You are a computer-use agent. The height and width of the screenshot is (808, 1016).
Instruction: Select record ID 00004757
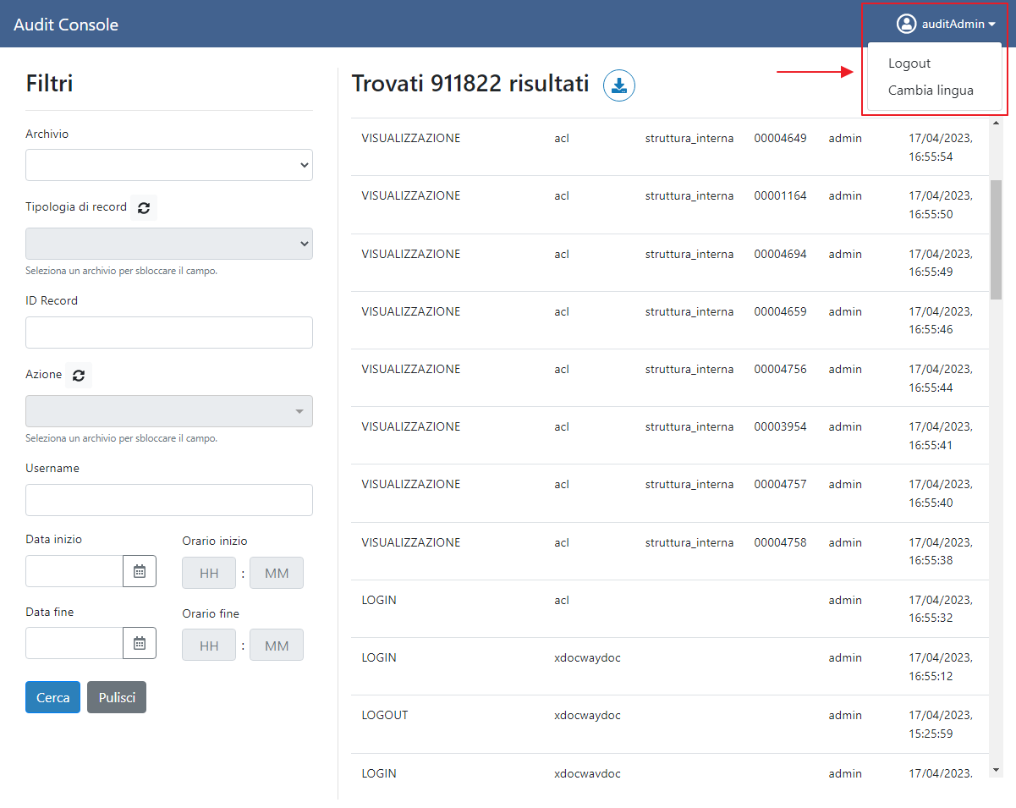780,484
